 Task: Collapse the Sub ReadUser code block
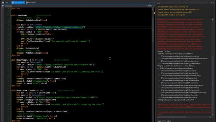tap(11, 60)
